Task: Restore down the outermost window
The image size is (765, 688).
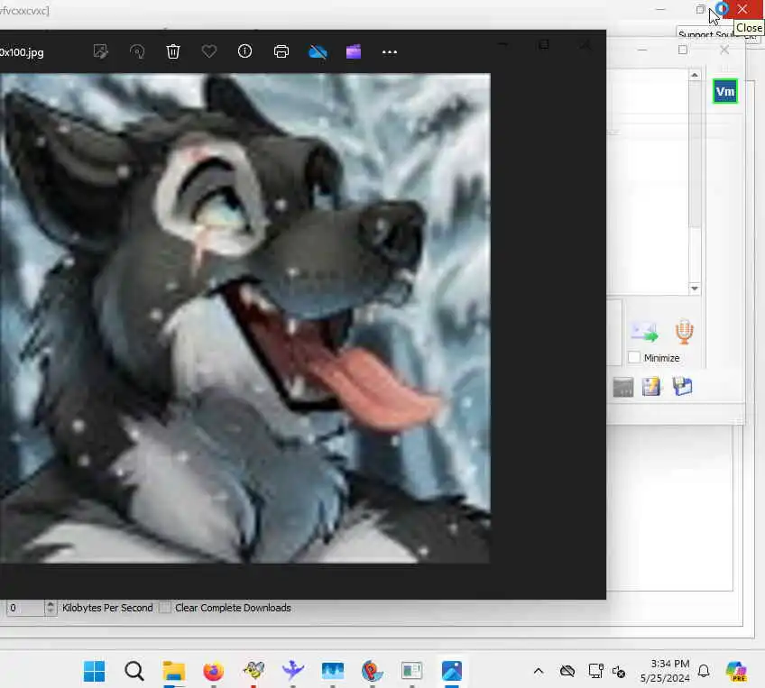Action: 701,9
